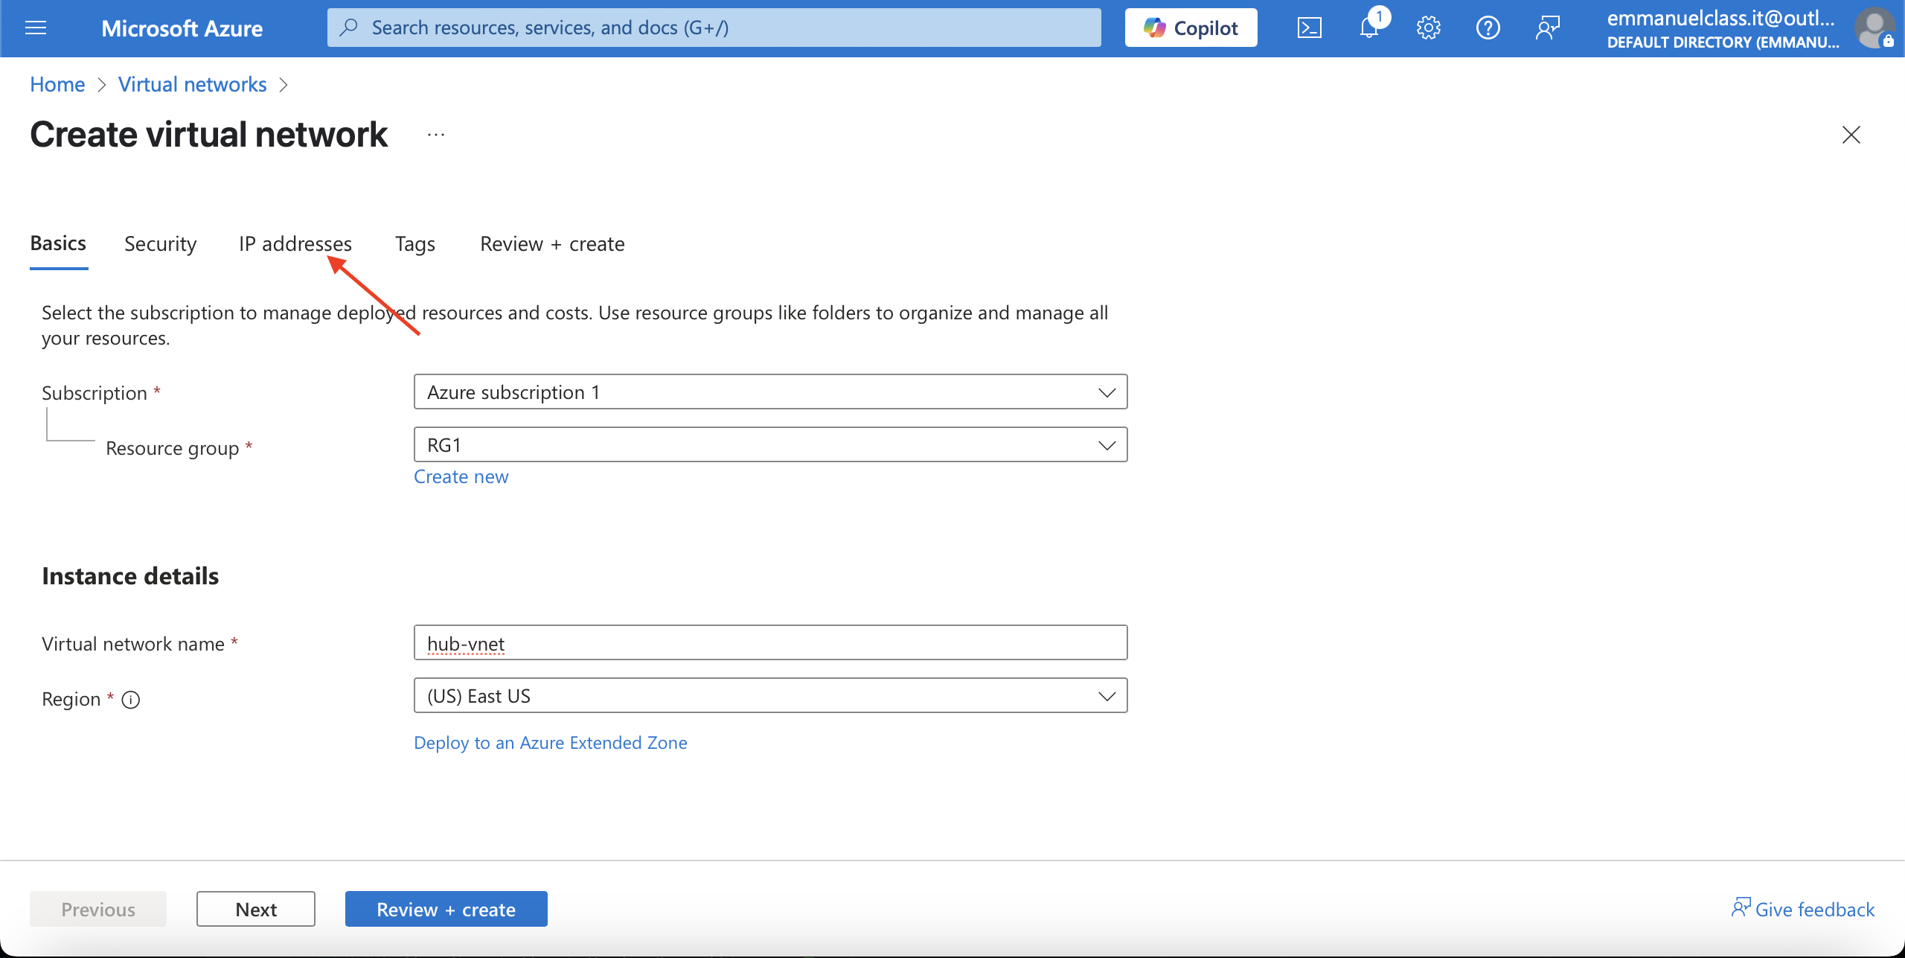The height and width of the screenshot is (958, 1905).
Task: Click the Next button
Action: (256, 910)
